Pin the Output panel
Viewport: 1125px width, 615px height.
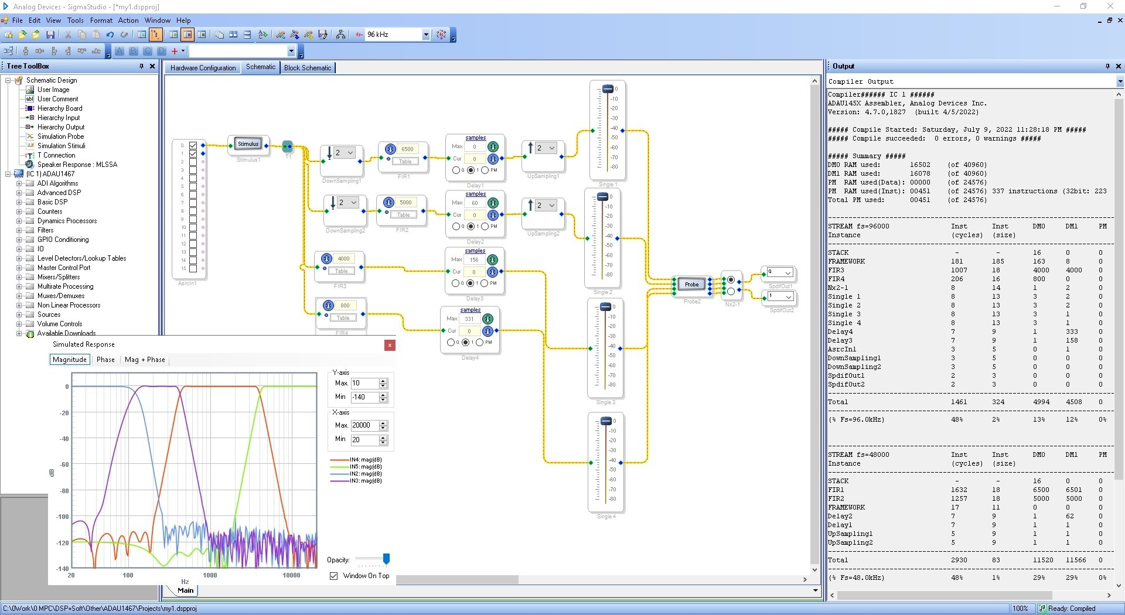[1107, 66]
